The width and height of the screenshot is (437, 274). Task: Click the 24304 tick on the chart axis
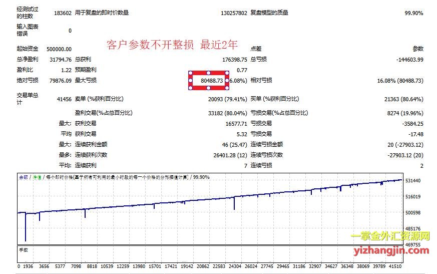[235, 266]
